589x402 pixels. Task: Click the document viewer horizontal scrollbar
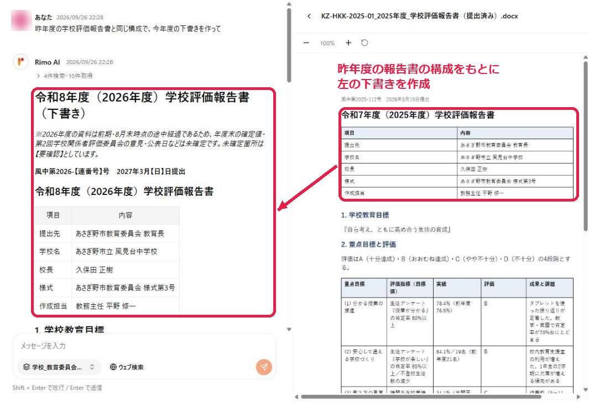coord(421,396)
